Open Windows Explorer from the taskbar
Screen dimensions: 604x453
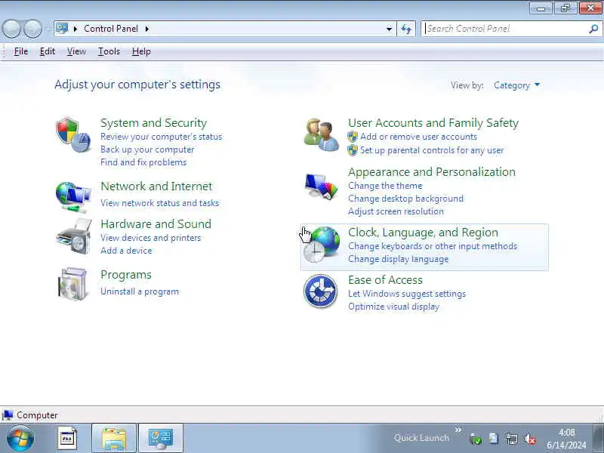[x=114, y=439]
